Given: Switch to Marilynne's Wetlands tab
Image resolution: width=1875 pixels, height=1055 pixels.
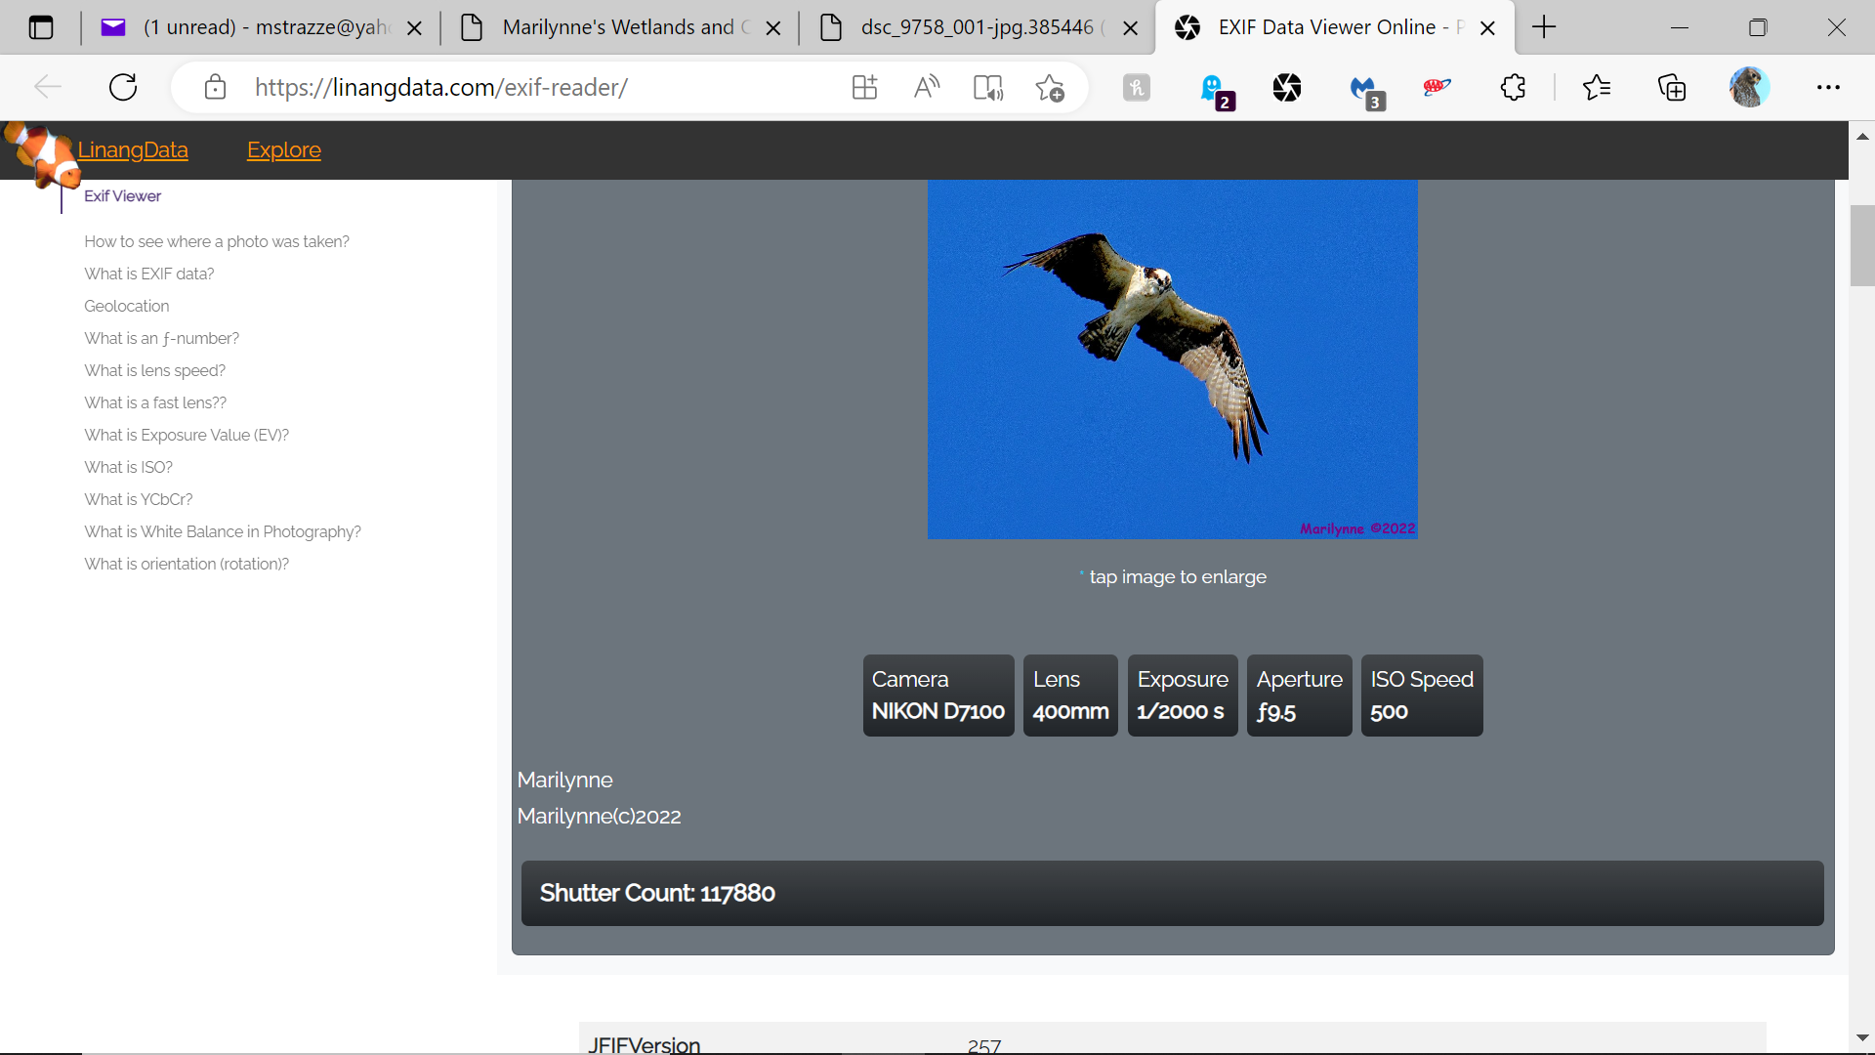Looking at the screenshot, I should click(617, 27).
